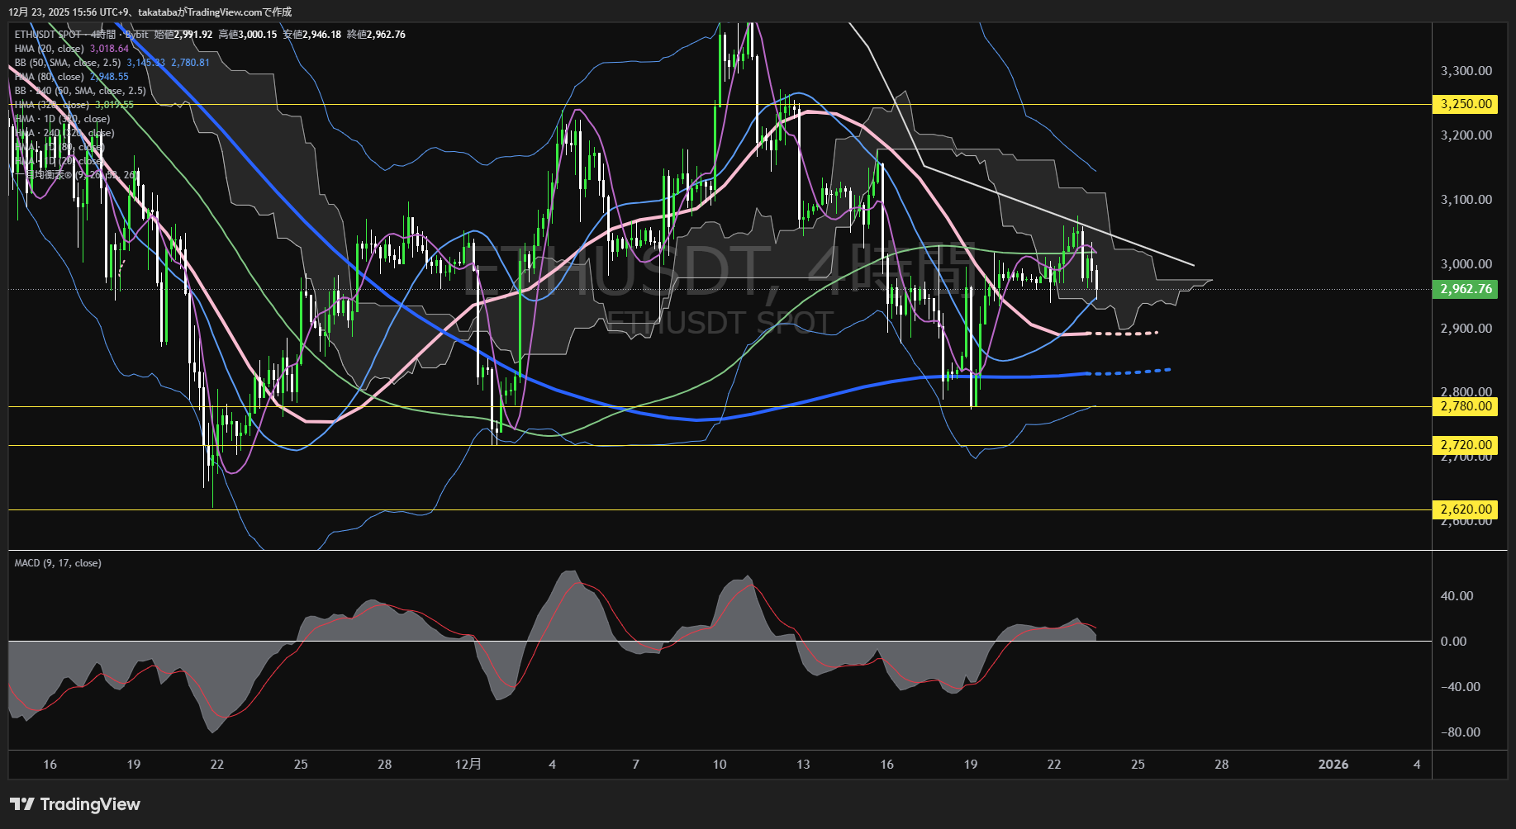Click the green current price label 2,962.76
1516x829 pixels.
click(1466, 289)
